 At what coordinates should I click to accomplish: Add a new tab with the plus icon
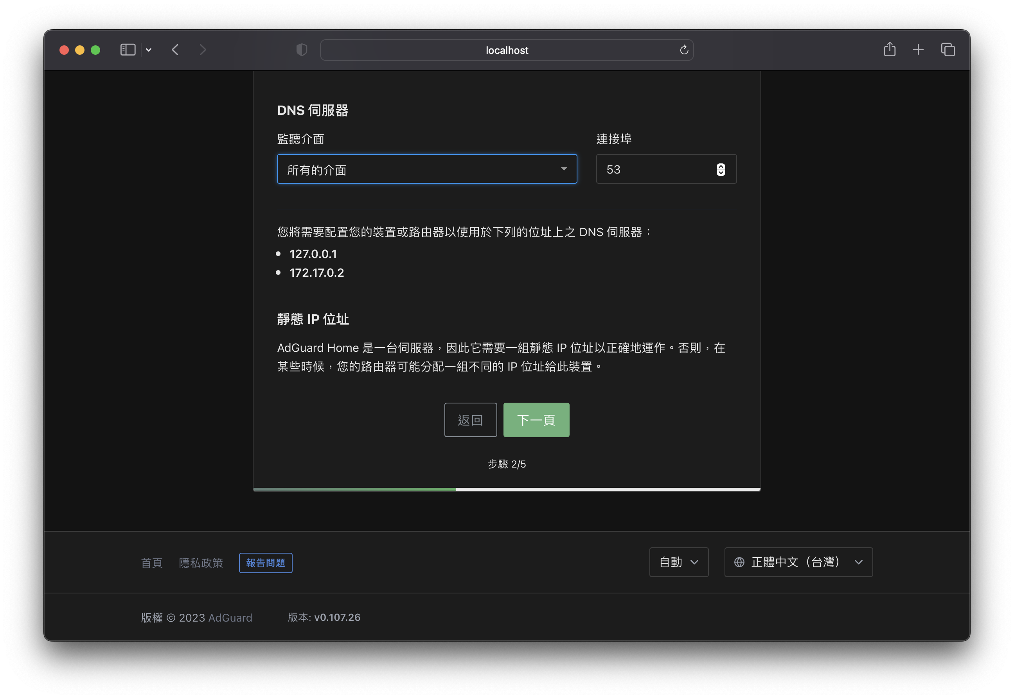[918, 50]
